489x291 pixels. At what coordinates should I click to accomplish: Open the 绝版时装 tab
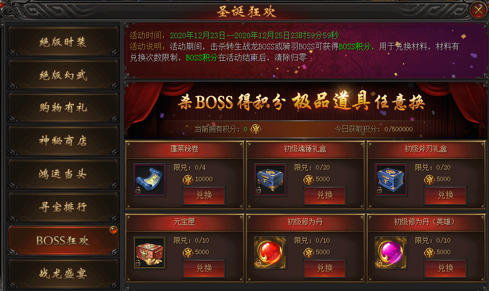point(63,41)
